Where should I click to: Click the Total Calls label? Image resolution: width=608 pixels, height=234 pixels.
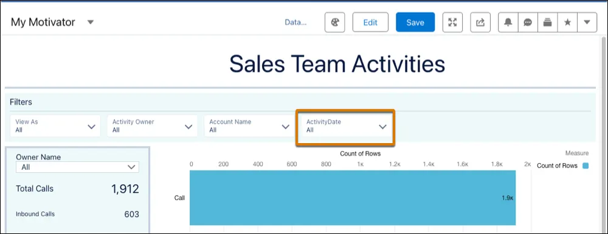(35, 189)
